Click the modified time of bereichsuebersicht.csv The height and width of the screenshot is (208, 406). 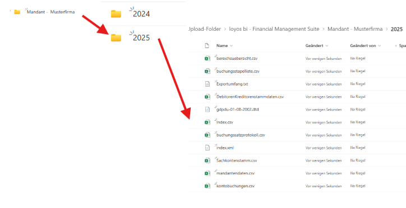[324, 59]
